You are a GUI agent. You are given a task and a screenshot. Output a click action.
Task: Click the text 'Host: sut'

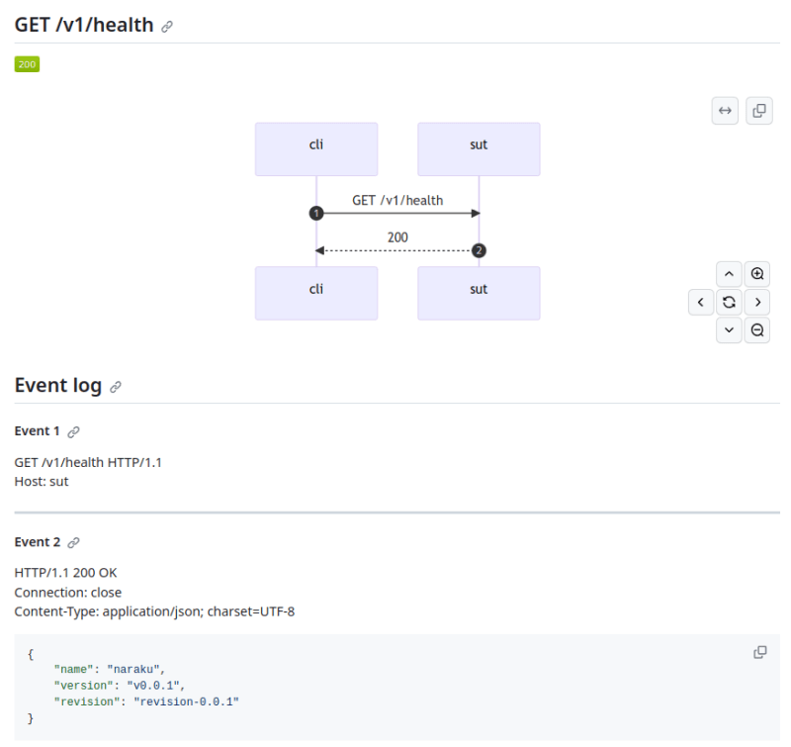point(42,482)
